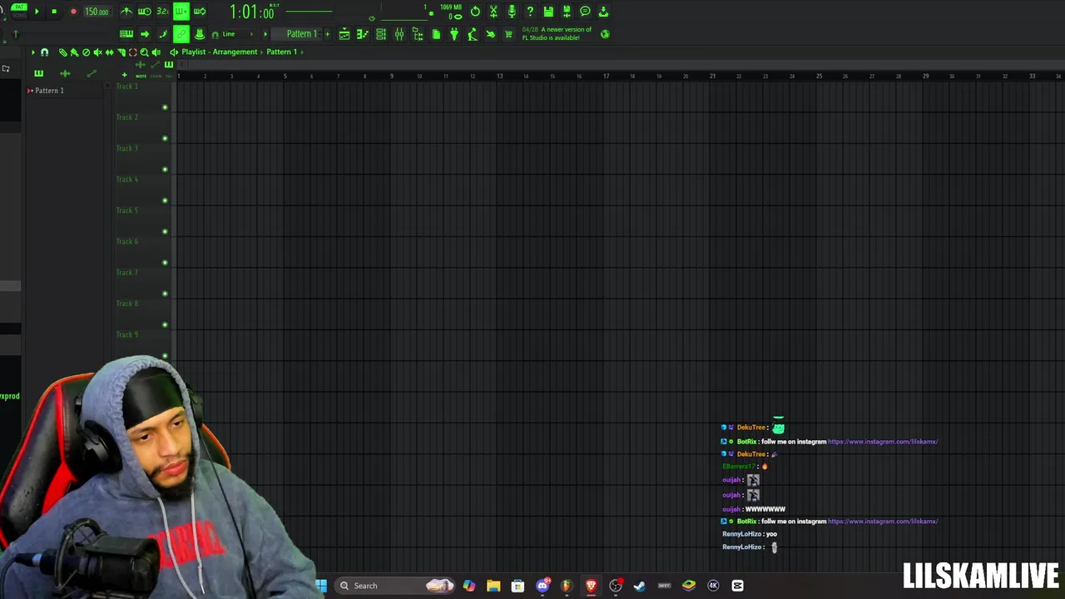Viewport: 1065px width, 599px height.
Task: Toggle loop recording button
Action: pyautogui.click(x=200, y=12)
